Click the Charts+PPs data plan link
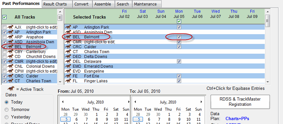 [237, 119]
